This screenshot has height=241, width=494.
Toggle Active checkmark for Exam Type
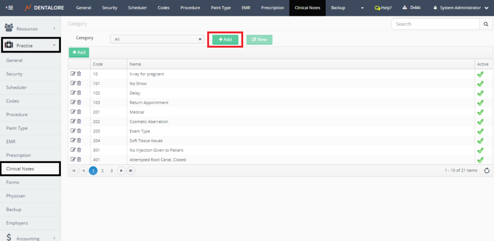click(x=480, y=131)
